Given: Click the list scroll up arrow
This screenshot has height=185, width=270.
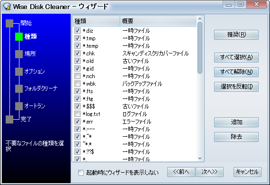Looking at the screenshot, I should click(x=200, y=18).
